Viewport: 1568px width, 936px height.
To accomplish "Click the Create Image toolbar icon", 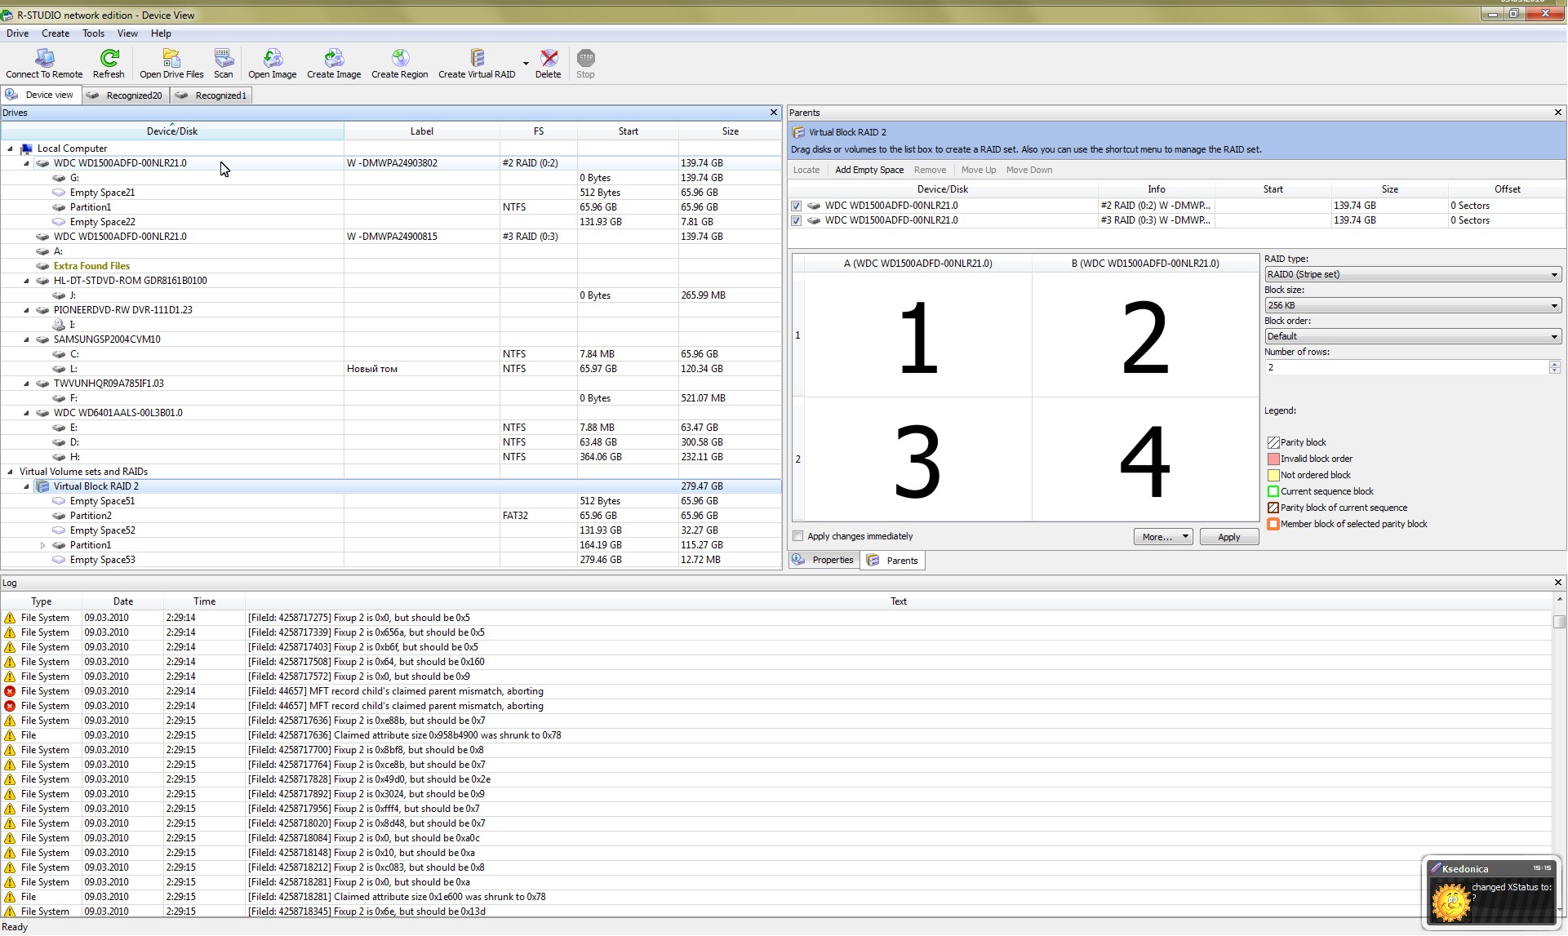I will tap(333, 58).
